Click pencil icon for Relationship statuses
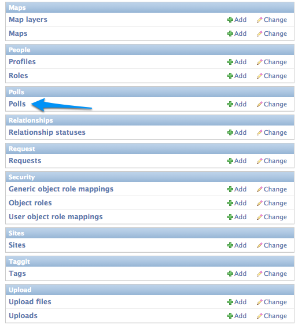Viewport: 302px width, 332px height. pyautogui.click(x=260, y=132)
